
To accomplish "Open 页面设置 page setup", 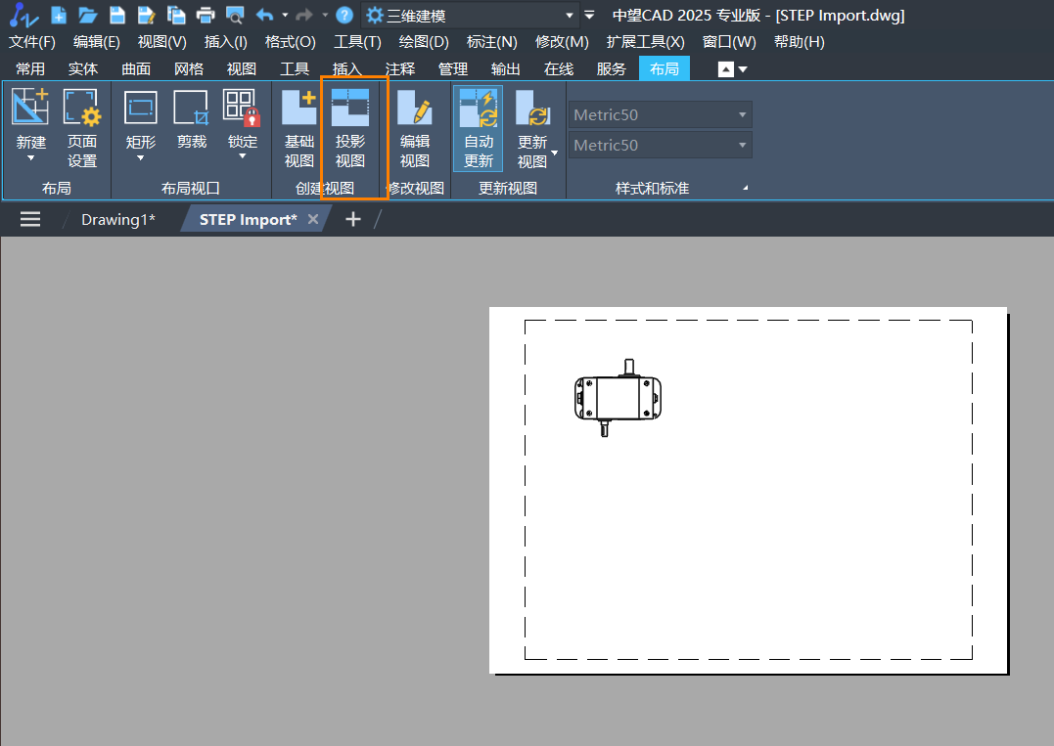I will click(x=82, y=129).
